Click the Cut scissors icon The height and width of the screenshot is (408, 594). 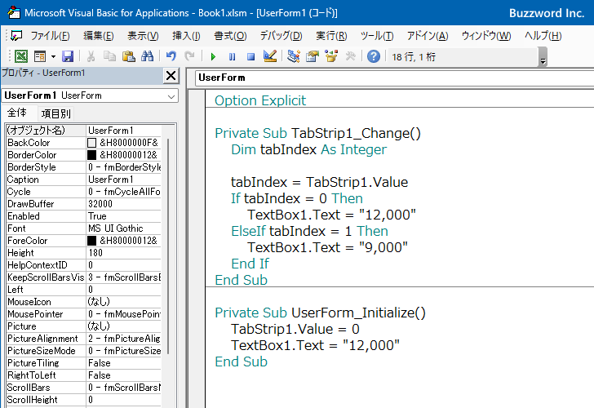[91, 56]
